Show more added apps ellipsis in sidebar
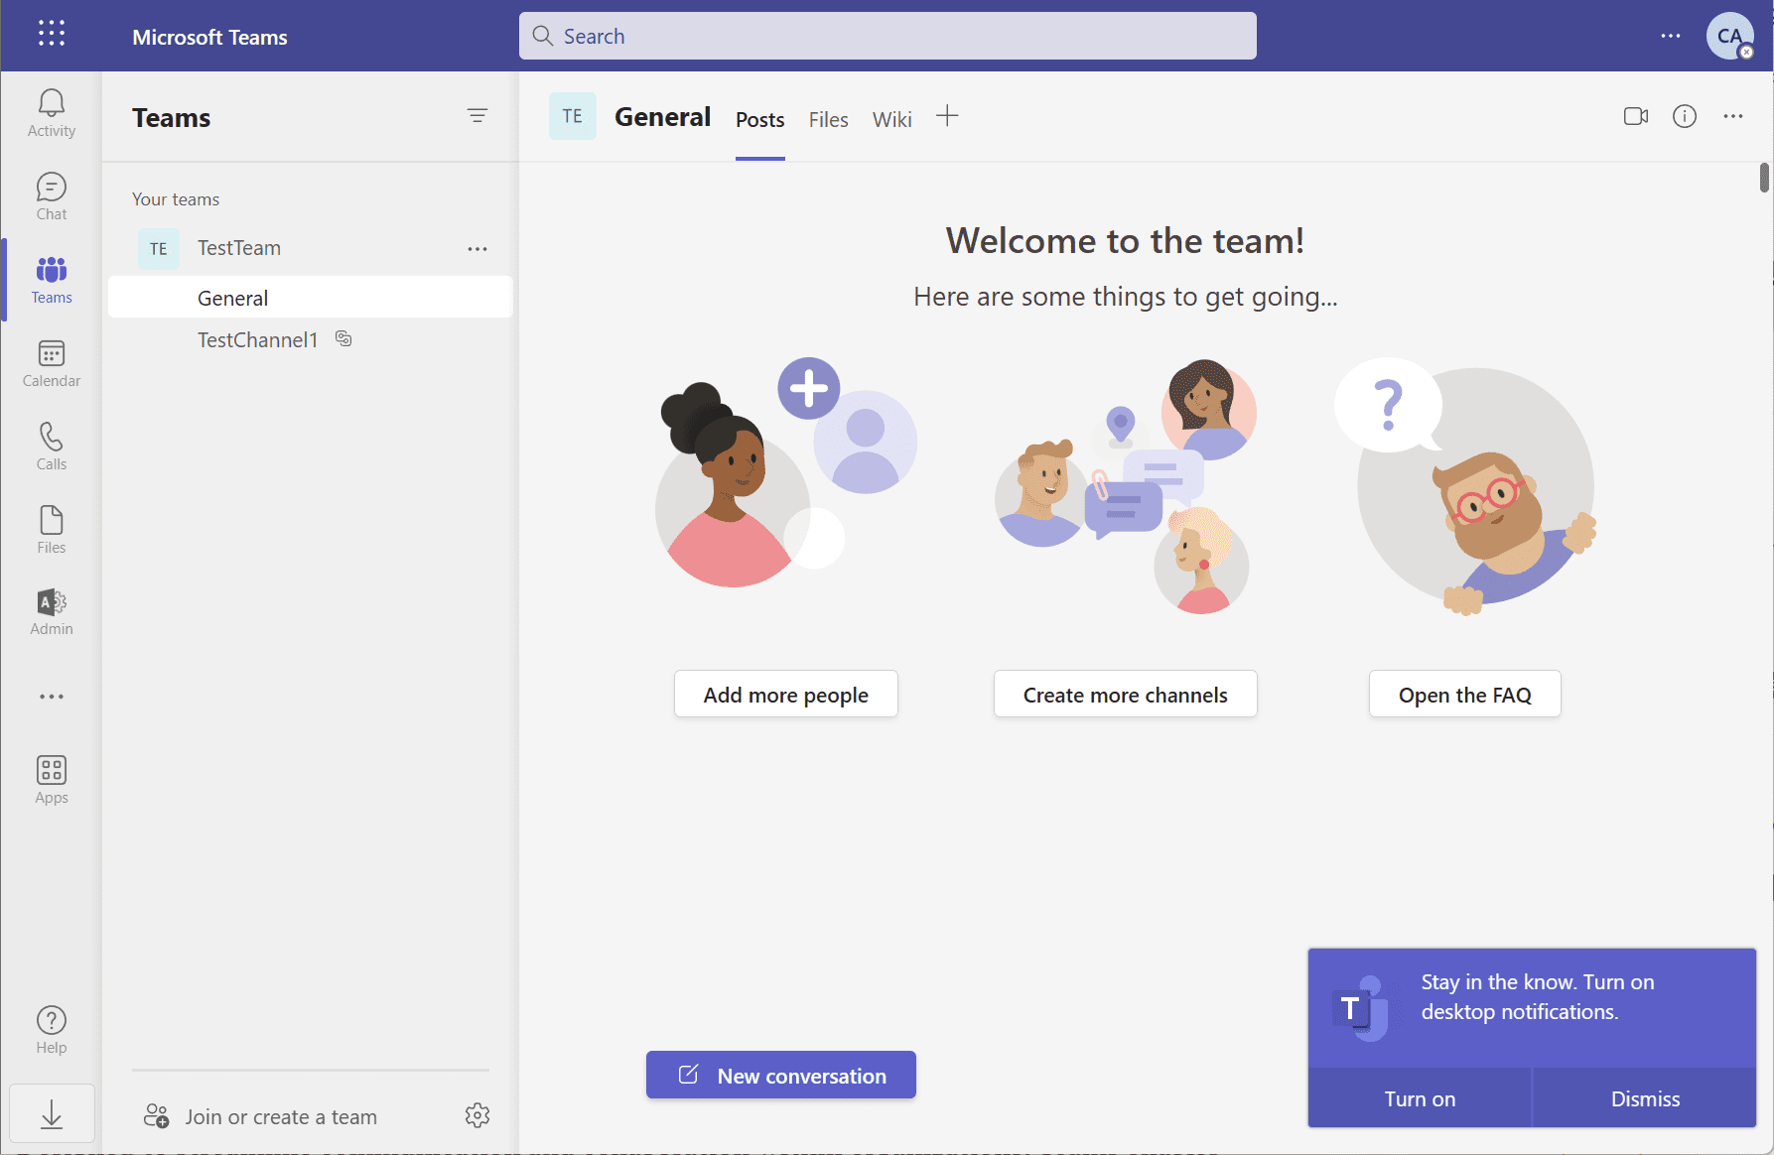This screenshot has width=1774, height=1155. (52, 697)
